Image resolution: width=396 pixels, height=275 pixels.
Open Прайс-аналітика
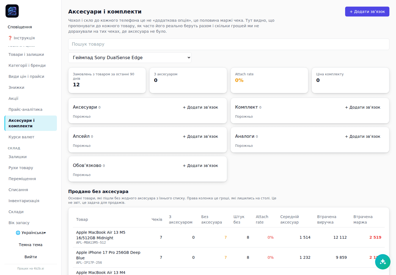point(31,109)
